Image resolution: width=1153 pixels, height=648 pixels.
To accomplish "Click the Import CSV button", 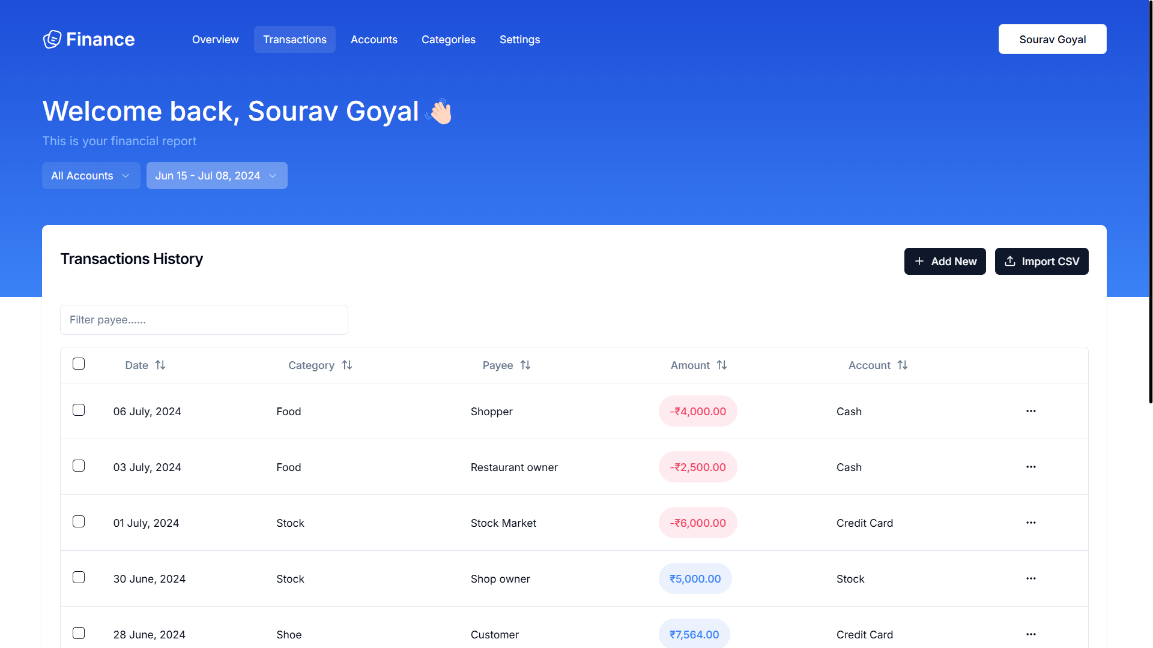I will (x=1041, y=261).
